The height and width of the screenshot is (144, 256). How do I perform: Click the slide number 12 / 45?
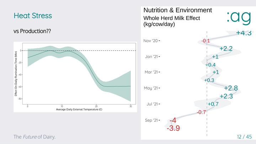point(244,137)
